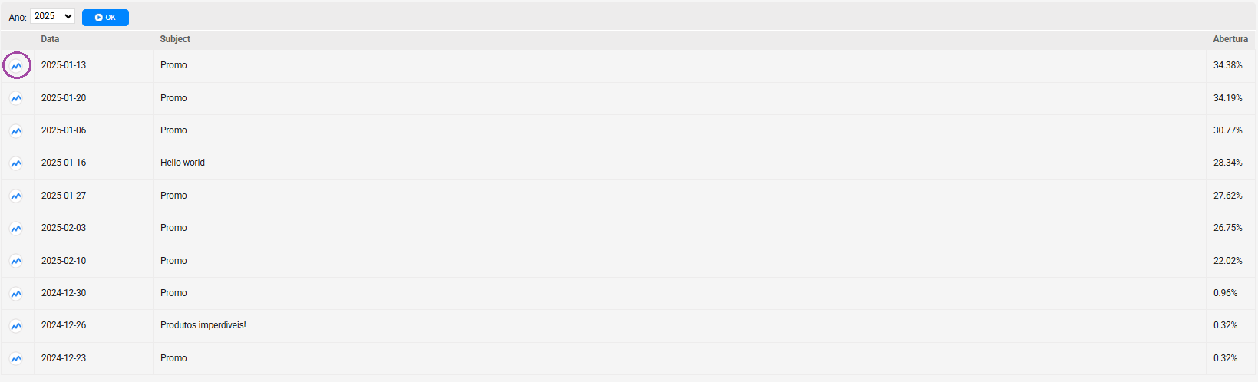Click the 34.38% open rate value
This screenshot has height=382, width=1258.
coord(1227,65)
